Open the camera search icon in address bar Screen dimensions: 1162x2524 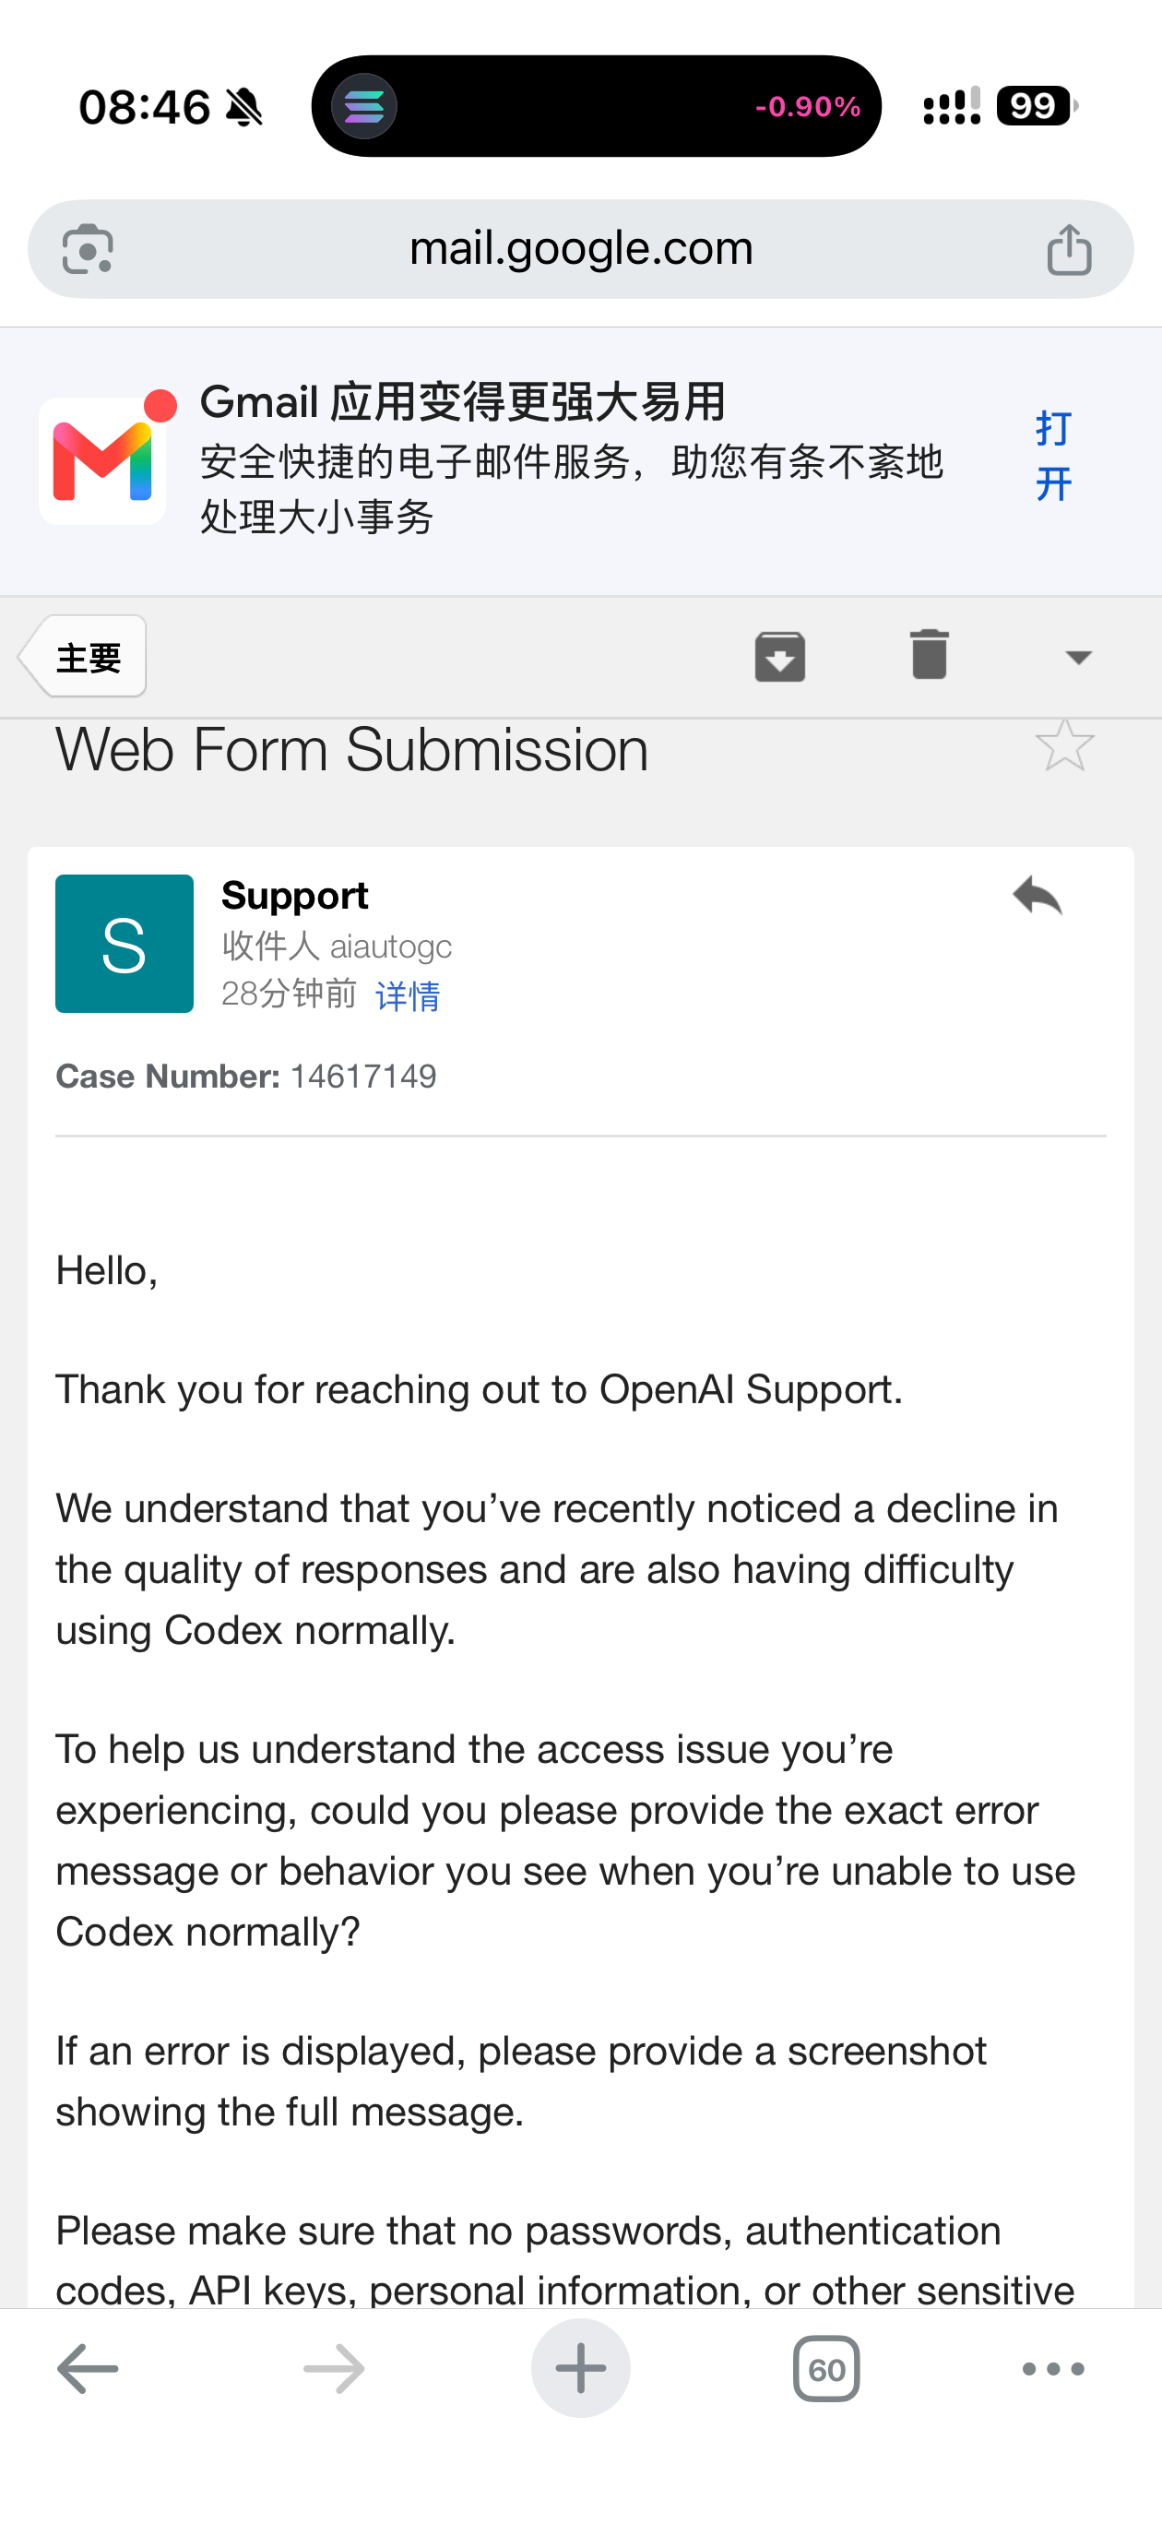[89, 249]
